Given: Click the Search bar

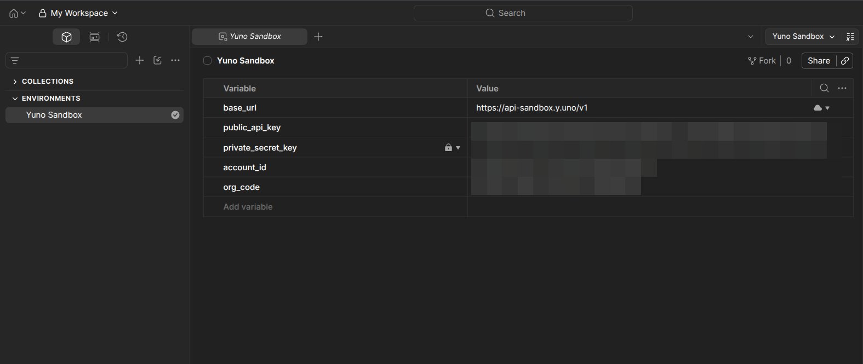Looking at the screenshot, I should tap(523, 13).
